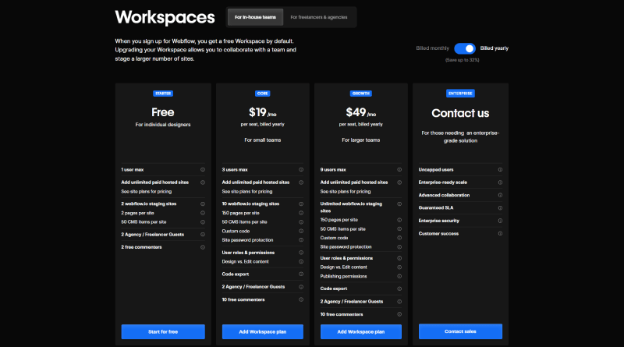
Task: Click the Save up to 32% note
Action: pos(462,60)
